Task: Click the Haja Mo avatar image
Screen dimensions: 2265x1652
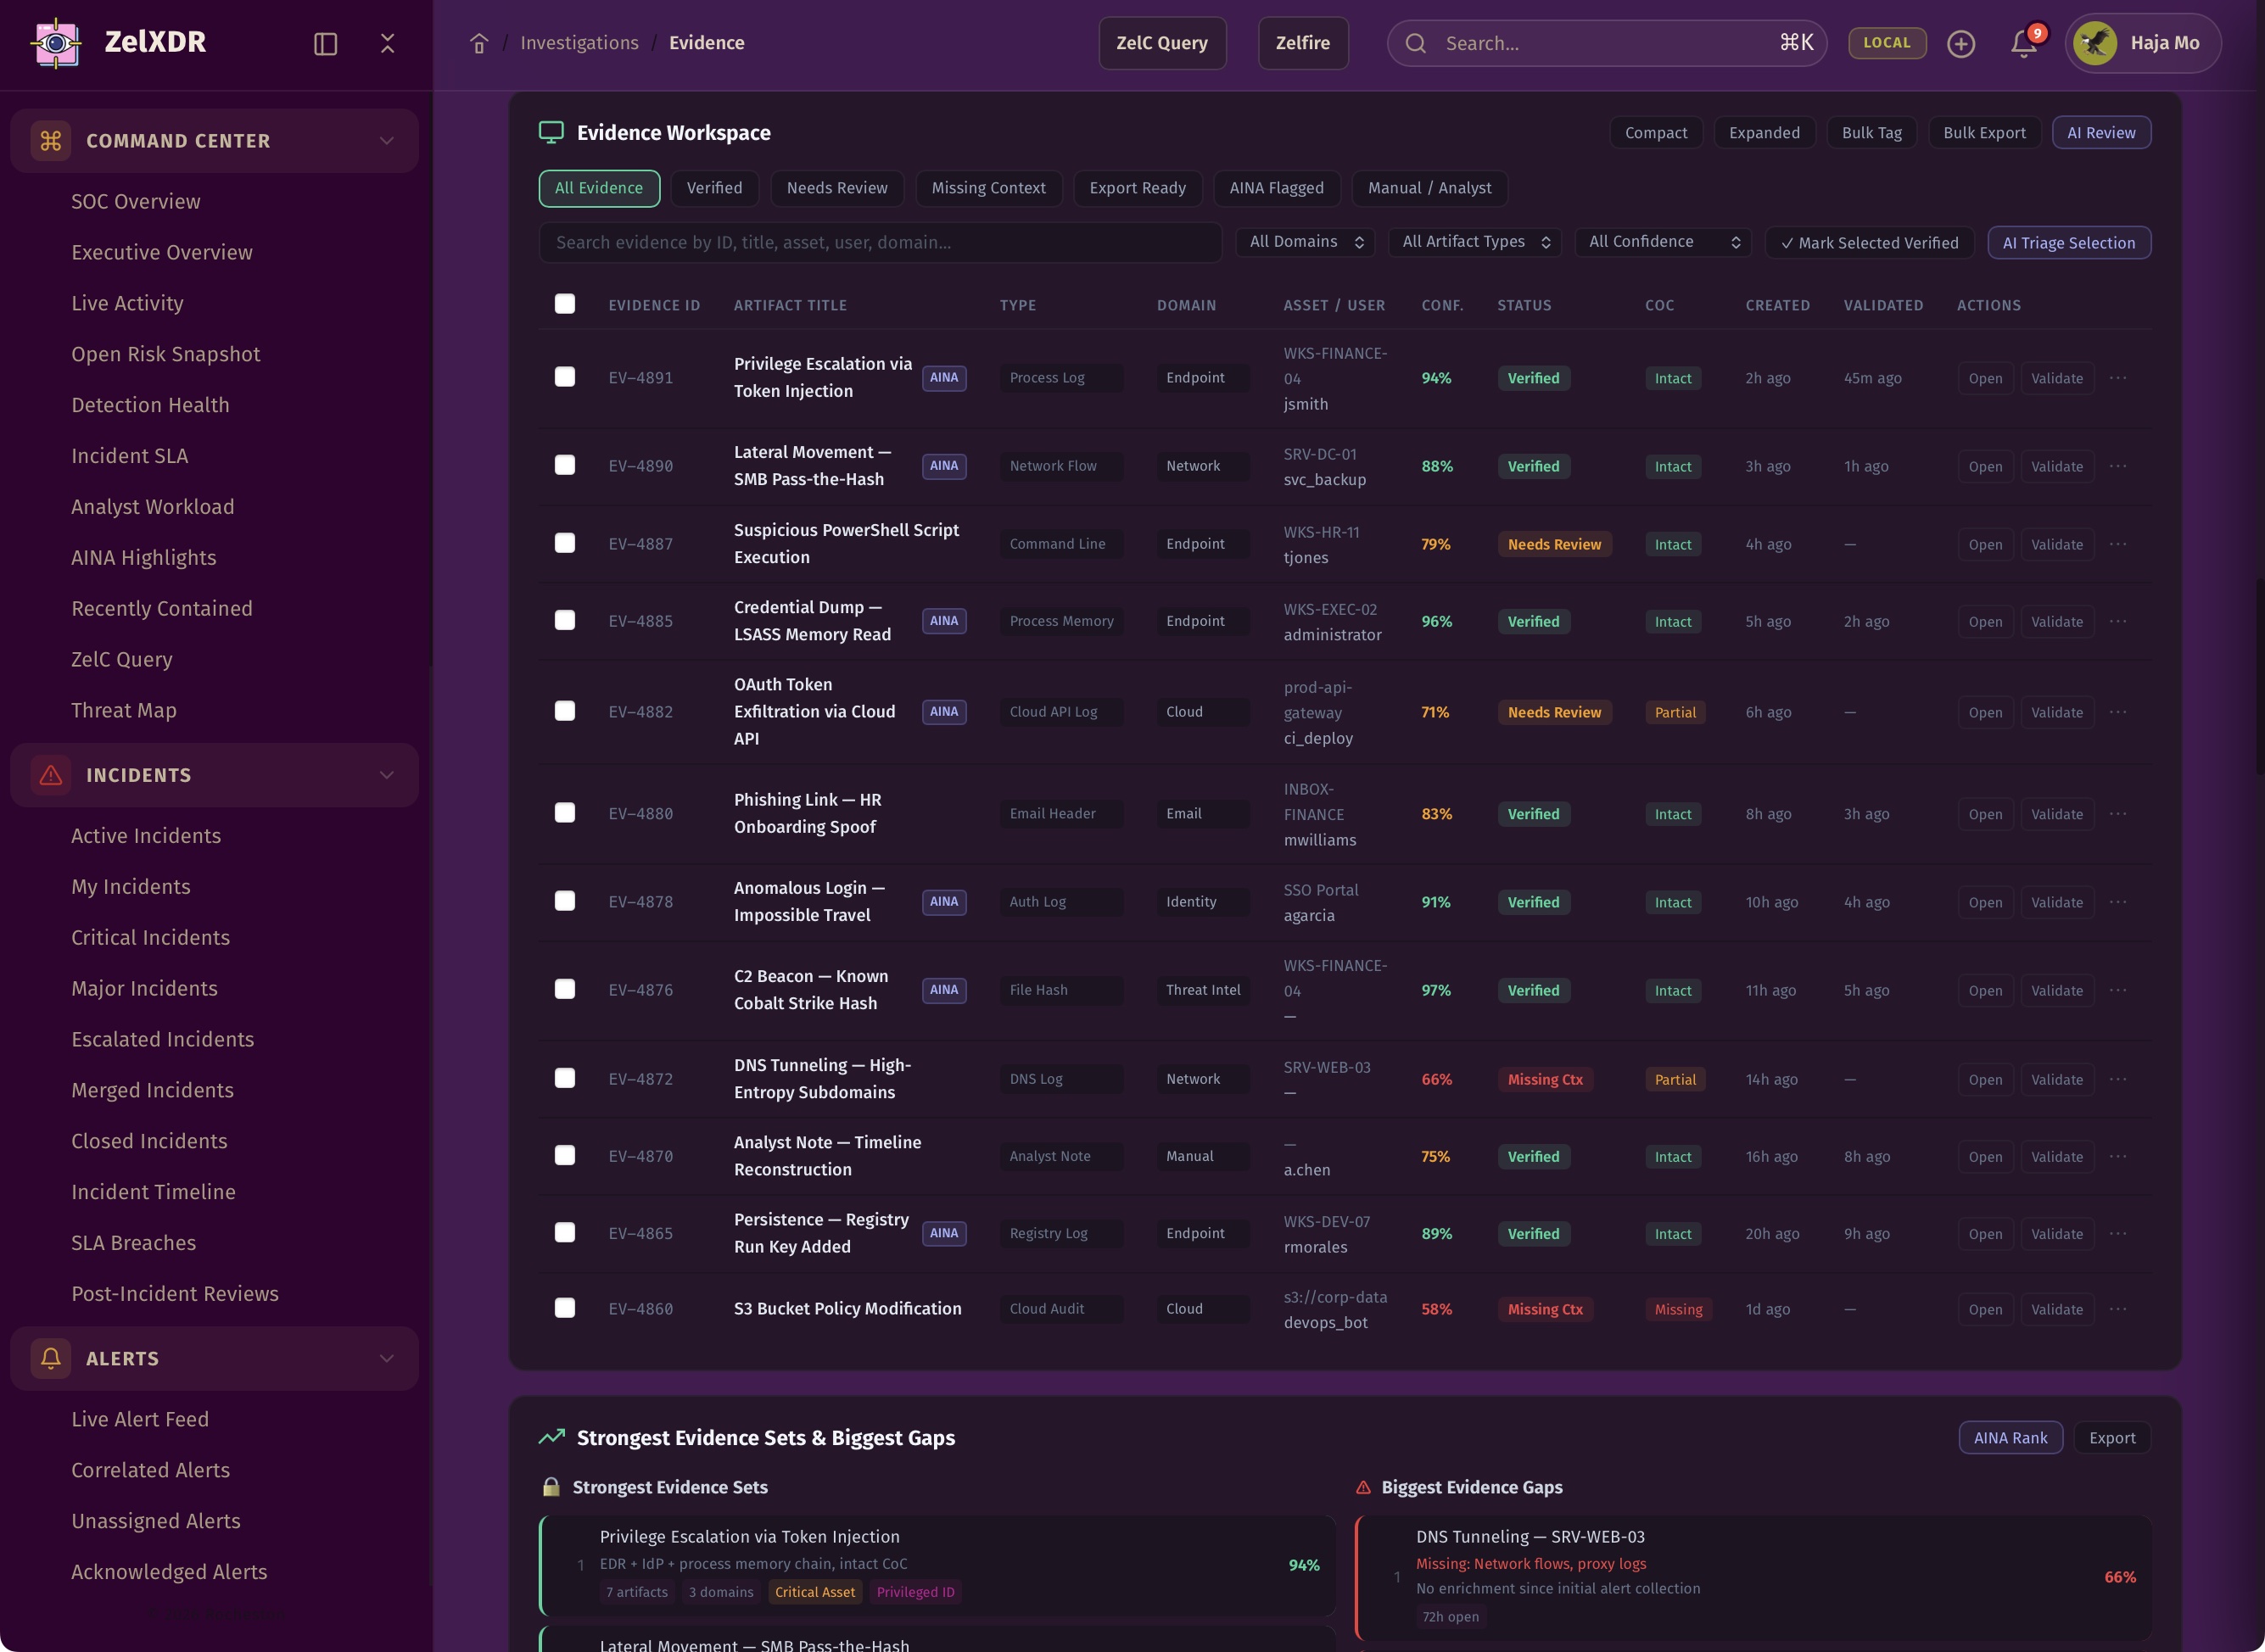Action: coord(2095,43)
